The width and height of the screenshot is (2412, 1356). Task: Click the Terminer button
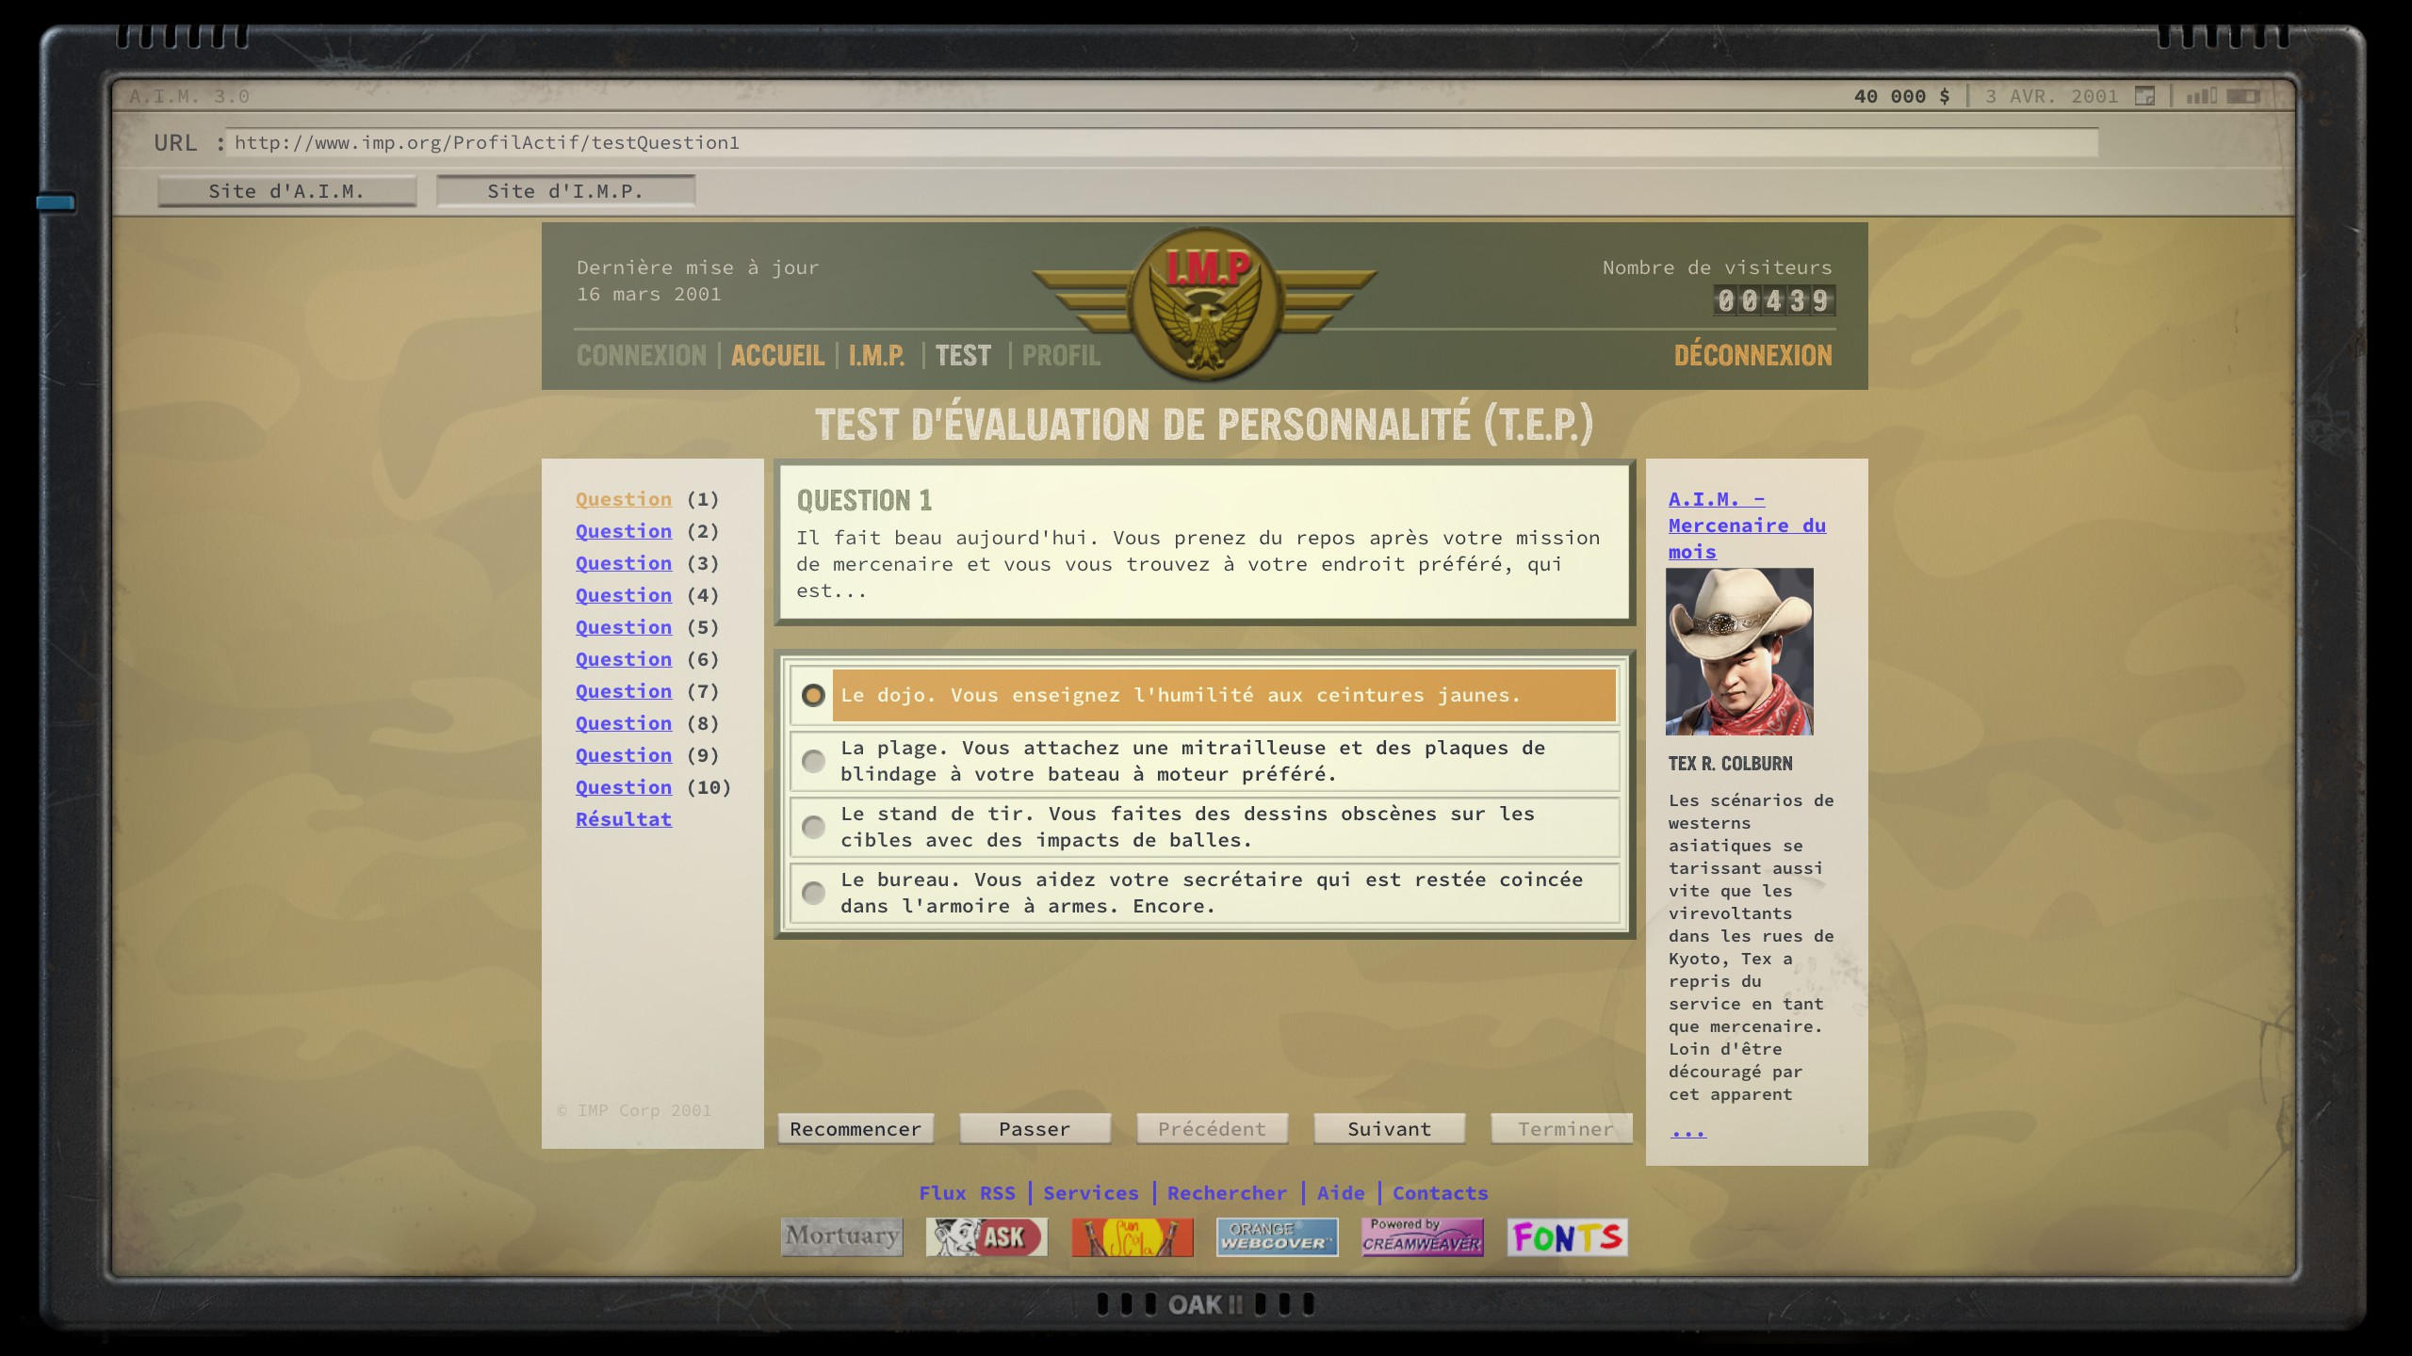pos(1562,1129)
